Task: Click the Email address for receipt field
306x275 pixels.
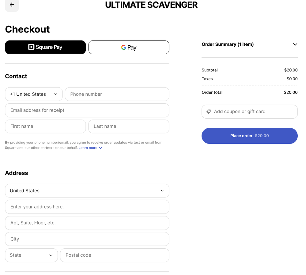Action: pyautogui.click(x=87, y=110)
